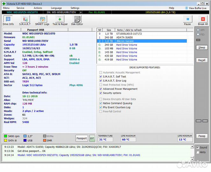Open the Language menu
Viewport: 211px width, 172px height.
(x=56, y=8)
